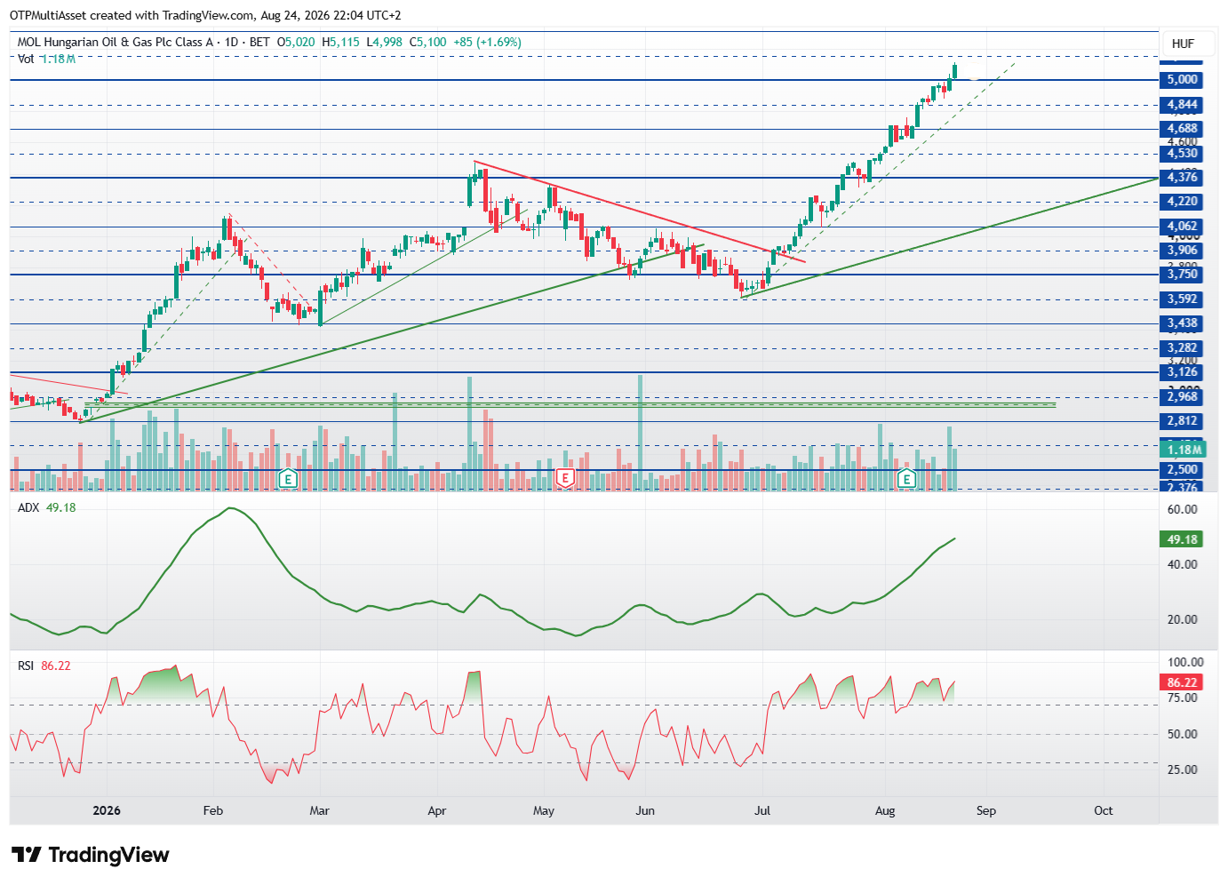Click the green earnings marker in August
Screen dimensions: 1228x885
coord(906,479)
